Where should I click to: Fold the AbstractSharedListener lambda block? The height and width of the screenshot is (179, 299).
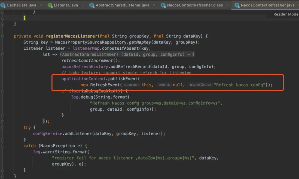coord(2,55)
